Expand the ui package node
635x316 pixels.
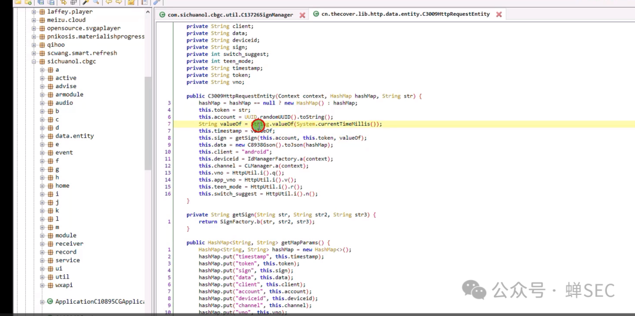point(42,268)
